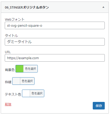Viewport: 110px width, 115px height.
Task: Click the 06_STINGERオリジナルボタン widget title
Action: [27, 7]
